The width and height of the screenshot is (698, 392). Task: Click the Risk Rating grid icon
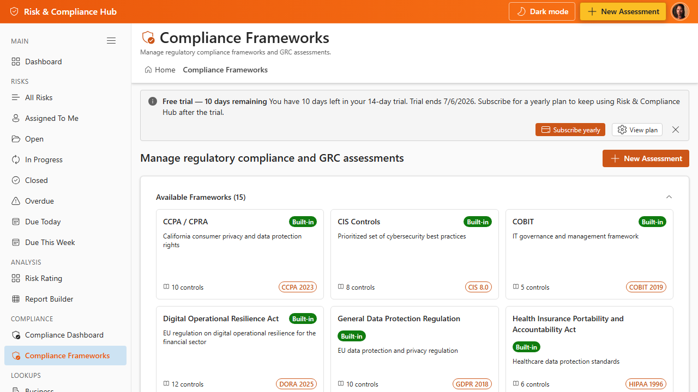pyautogui.click(x=16, y=278)
